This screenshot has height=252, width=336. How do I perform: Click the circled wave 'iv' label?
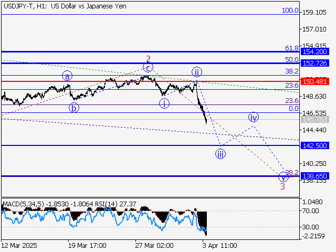click(x=254, y=117)
